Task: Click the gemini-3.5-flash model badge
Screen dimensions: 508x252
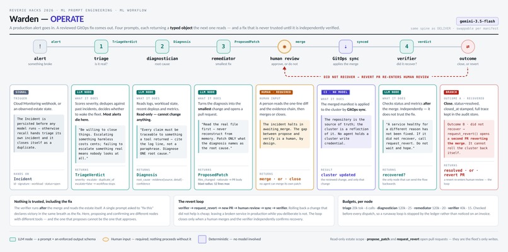Action: point(477,21)
